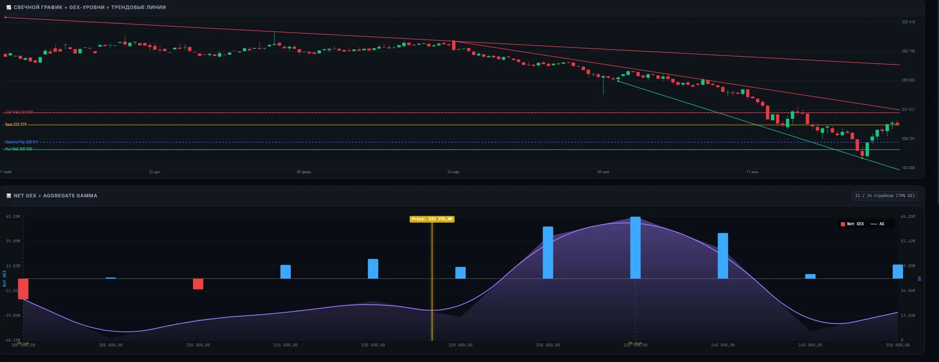Click the red negative bar at 210 000 strike
This screenshot has width=939, height=362.
(x=198, y=284)
